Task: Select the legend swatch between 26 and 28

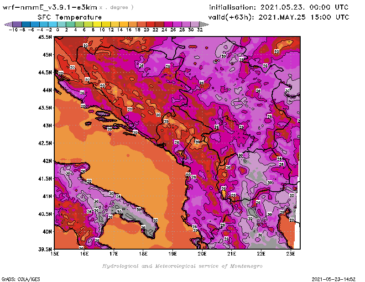Action: click(177, 24)
